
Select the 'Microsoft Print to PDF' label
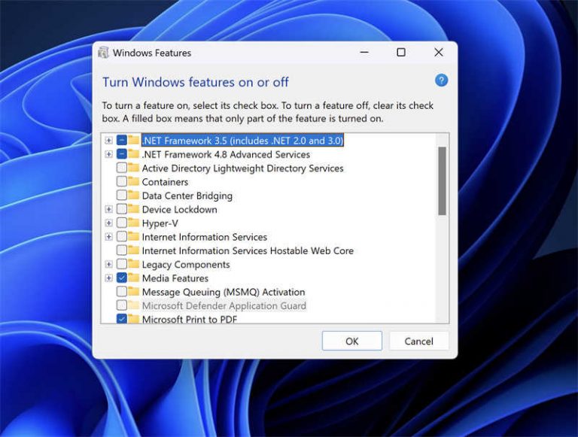pos(190,319)
